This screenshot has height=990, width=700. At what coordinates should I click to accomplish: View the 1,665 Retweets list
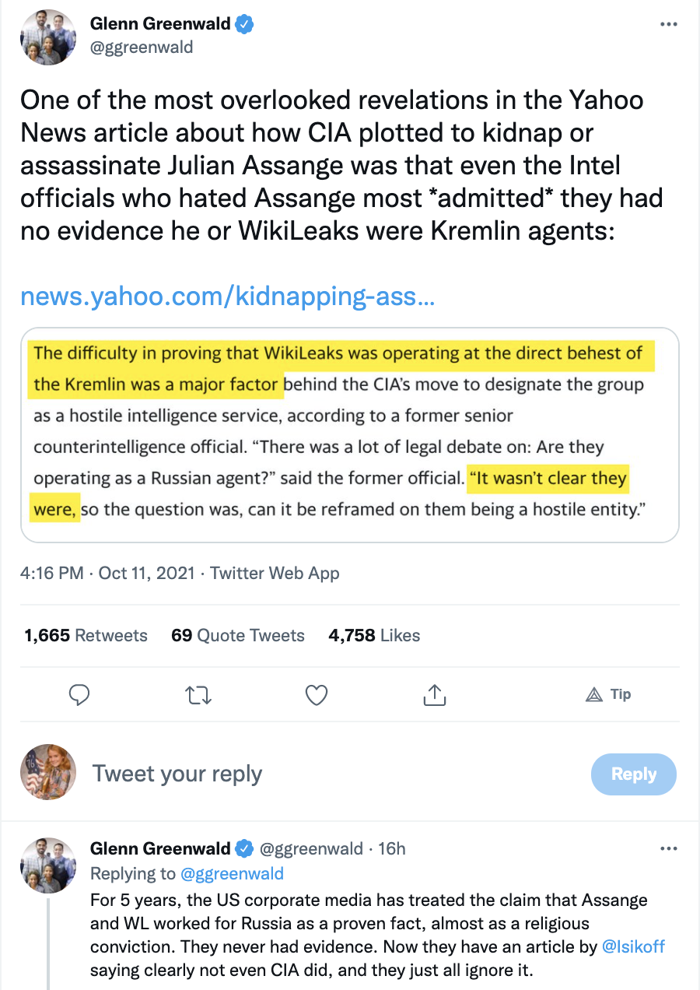click(x=86, y=636)
